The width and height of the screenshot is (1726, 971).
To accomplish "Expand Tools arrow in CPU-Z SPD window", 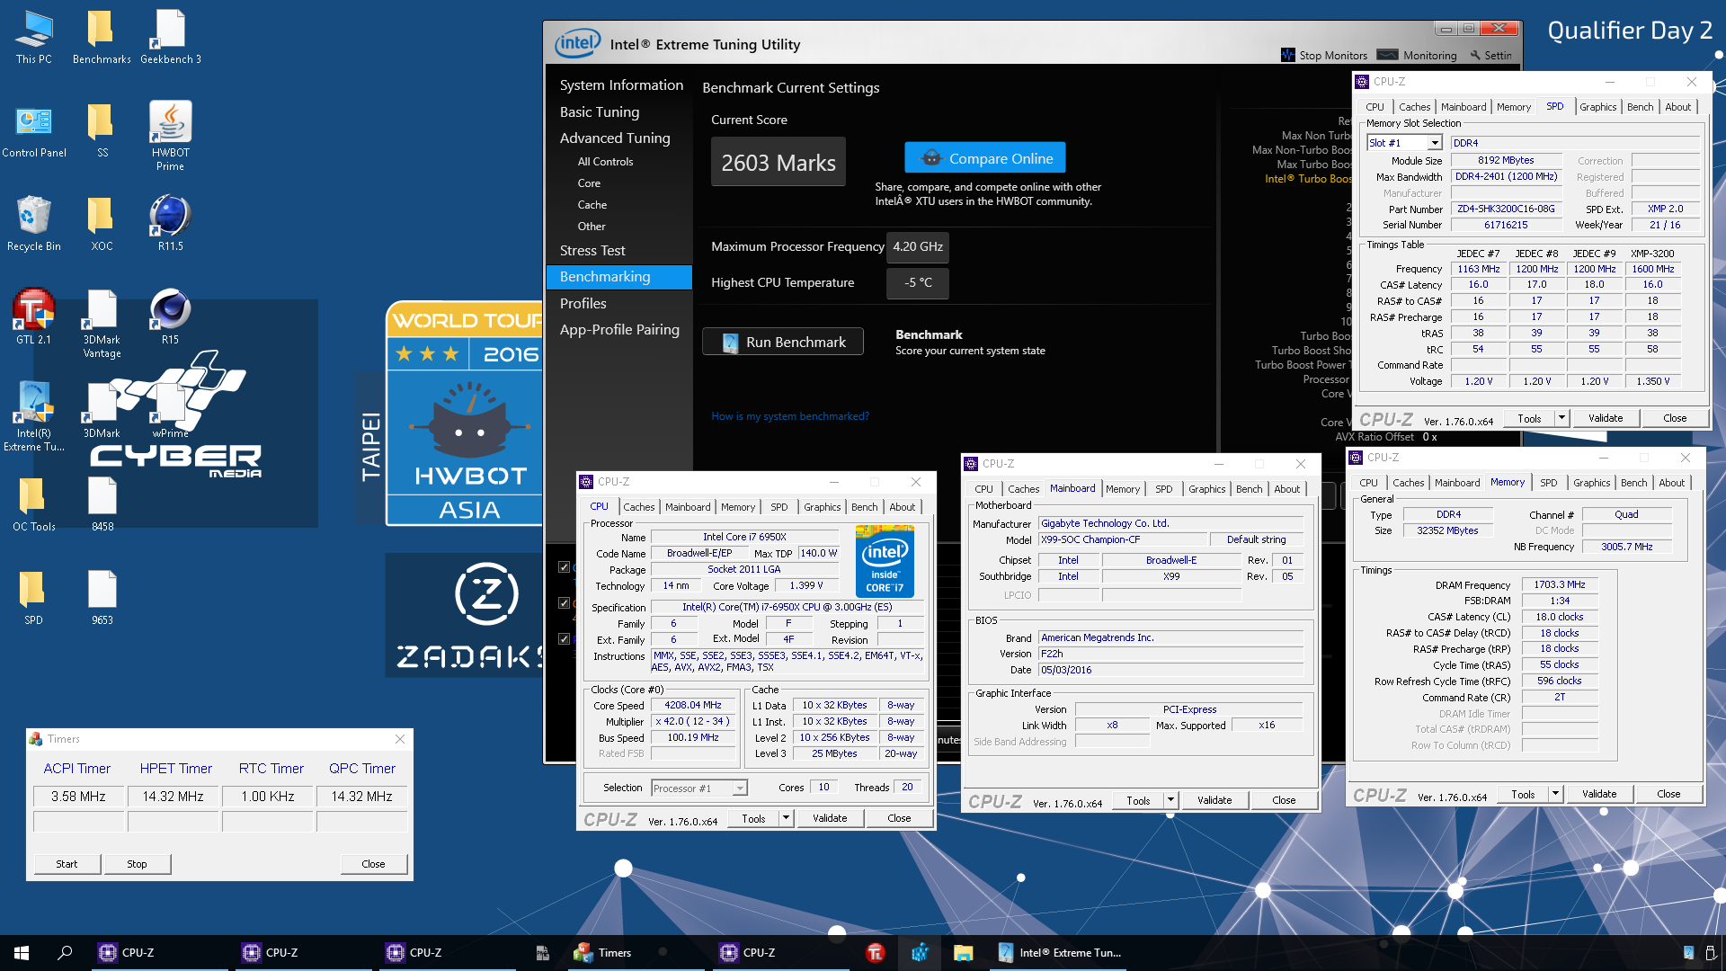I will click(x=1561, y=418).
